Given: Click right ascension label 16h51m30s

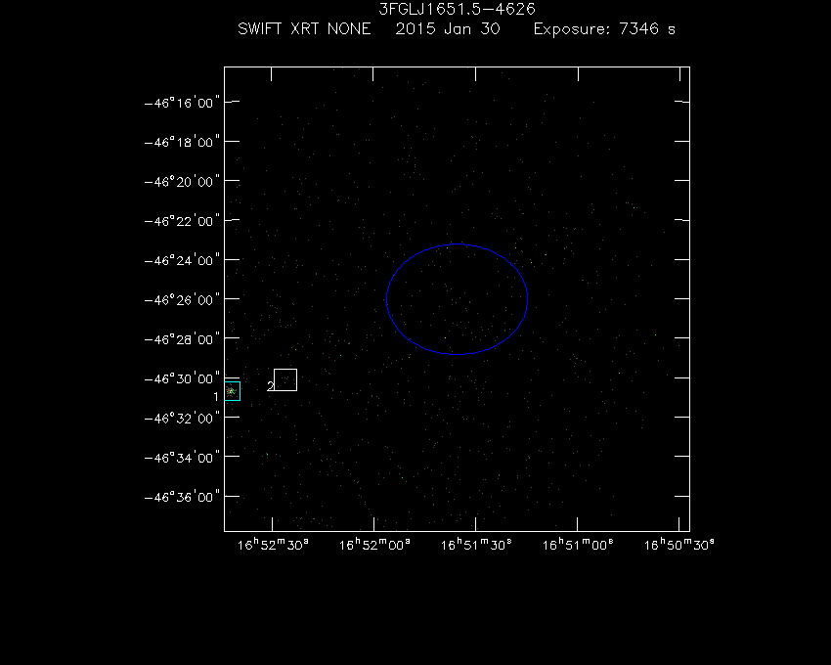Looking at the screenshot, I should [x=476, y=545].
